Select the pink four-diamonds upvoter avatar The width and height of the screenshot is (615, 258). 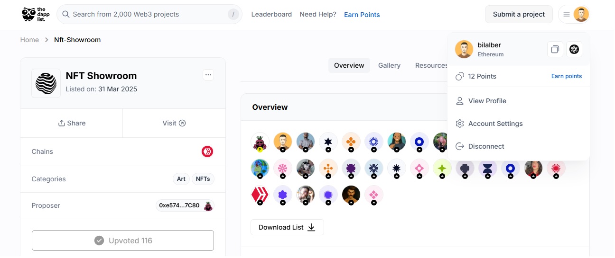pyautogui.click(x=374, y=195)
